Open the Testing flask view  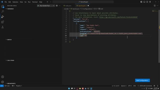(x=2, y=27)
